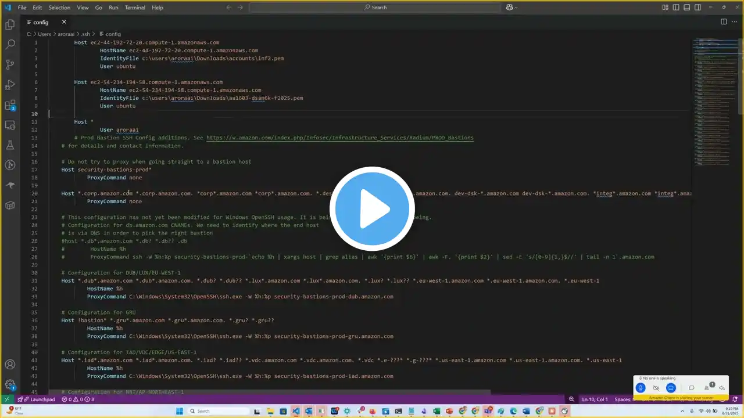This screenshot has width=744, height=418.
Task: Click the Users breadcrumb segment
Action: point(45,34)
